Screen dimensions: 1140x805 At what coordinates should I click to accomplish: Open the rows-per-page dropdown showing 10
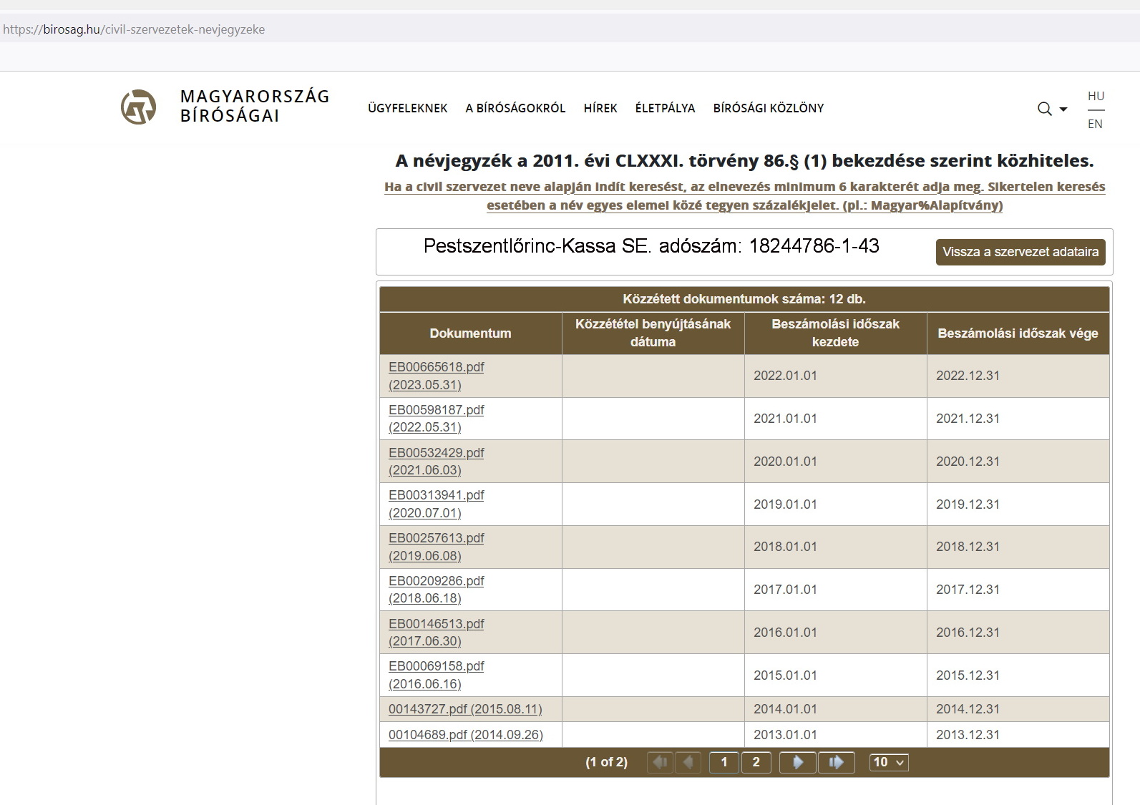point(888,763)
